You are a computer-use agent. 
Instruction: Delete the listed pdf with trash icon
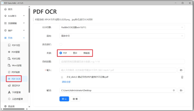click(182, 77)
